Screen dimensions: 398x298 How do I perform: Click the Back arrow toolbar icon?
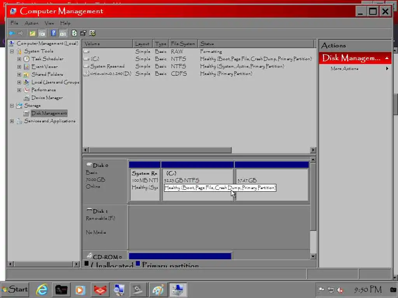pos(12,33)
